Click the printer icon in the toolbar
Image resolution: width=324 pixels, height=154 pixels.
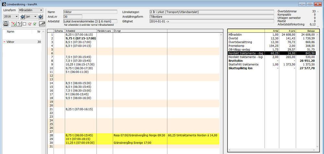(x=6, y=24)
